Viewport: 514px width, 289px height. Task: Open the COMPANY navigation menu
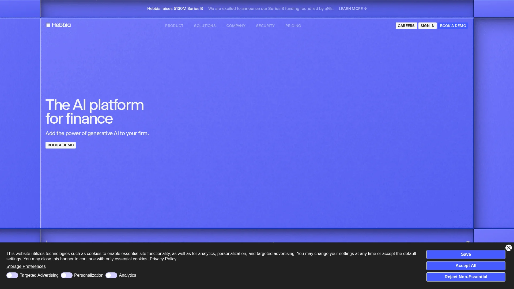[x=236, y=26]
